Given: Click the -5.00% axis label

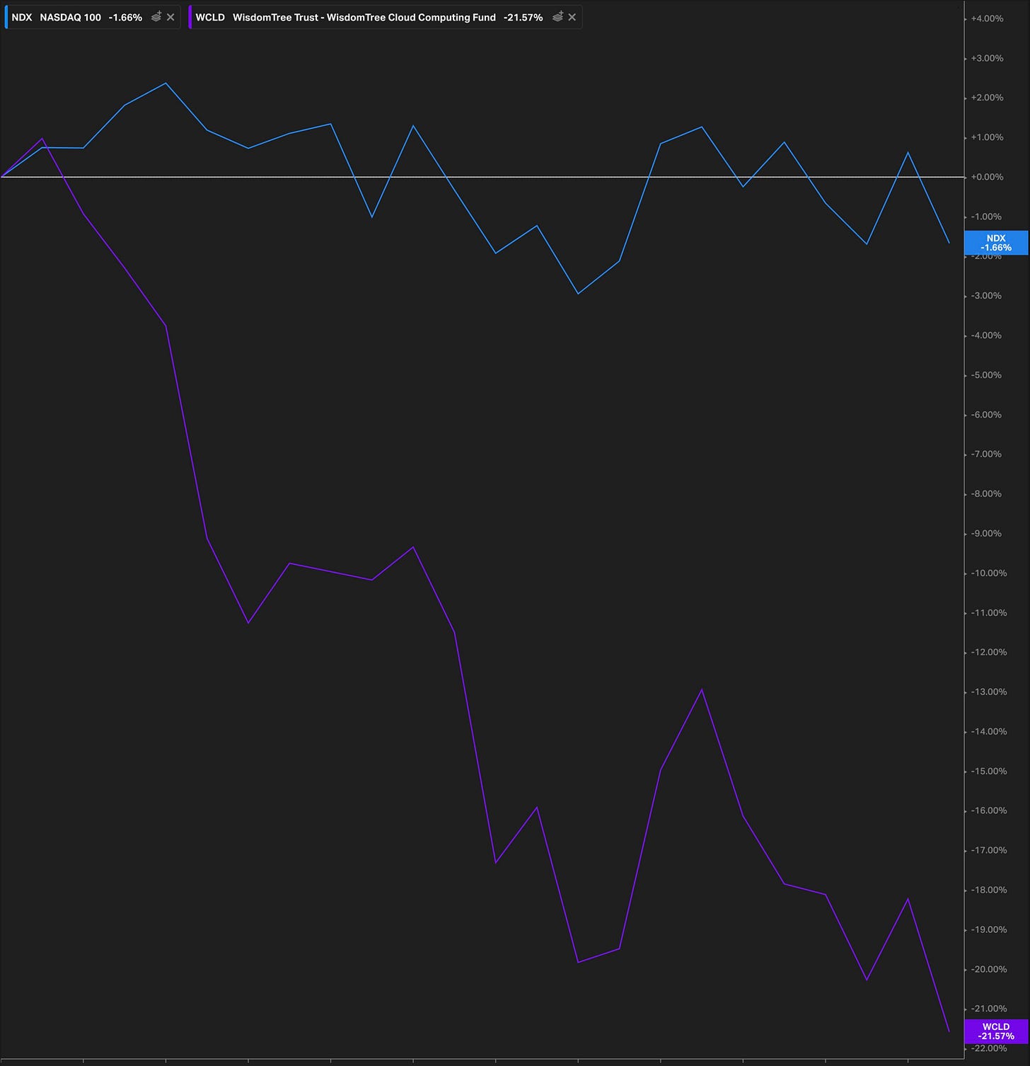Looking at the screenshot, I should pyautogui.click(x=988, y=375).
